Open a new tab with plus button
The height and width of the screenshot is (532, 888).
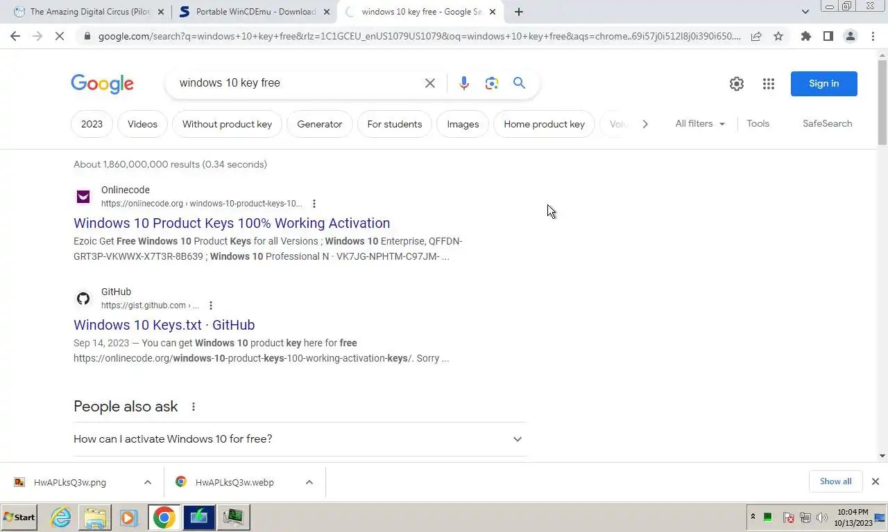click(x=519, y=12)
